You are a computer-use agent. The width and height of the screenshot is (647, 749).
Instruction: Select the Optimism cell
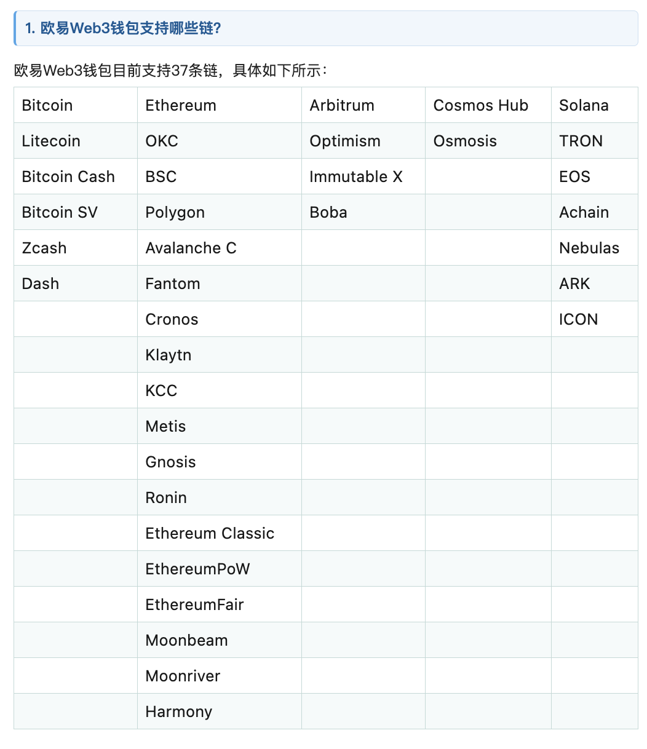(x=345, y=141)
